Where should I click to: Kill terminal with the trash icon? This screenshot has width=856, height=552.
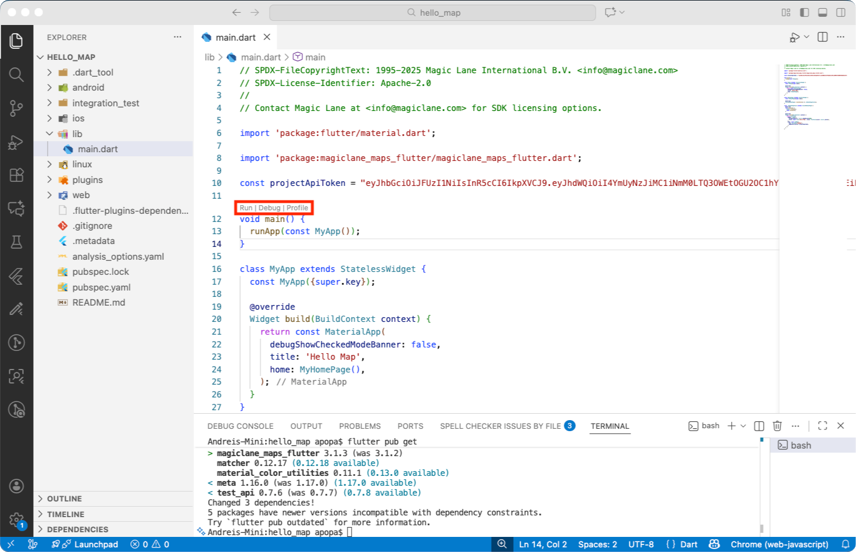[777, 426]
